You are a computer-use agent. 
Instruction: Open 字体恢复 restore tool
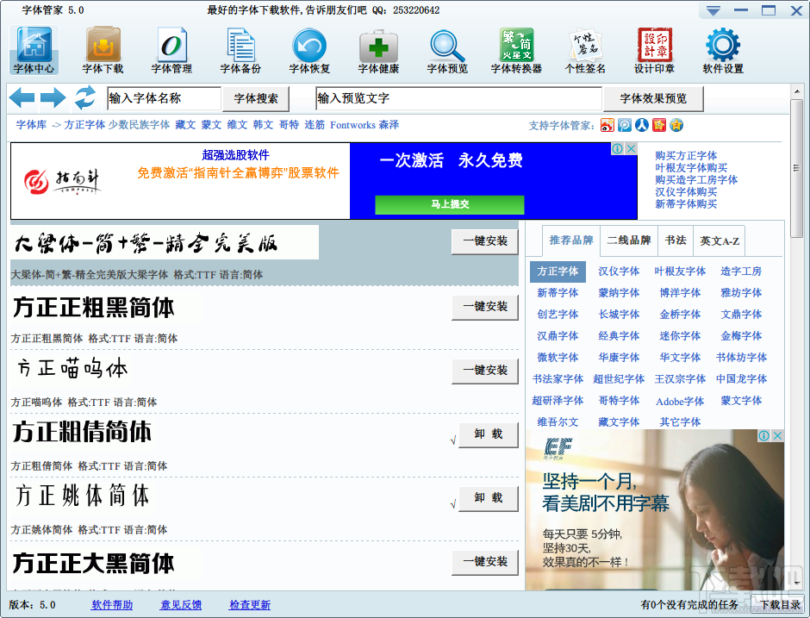pos(308,43)
